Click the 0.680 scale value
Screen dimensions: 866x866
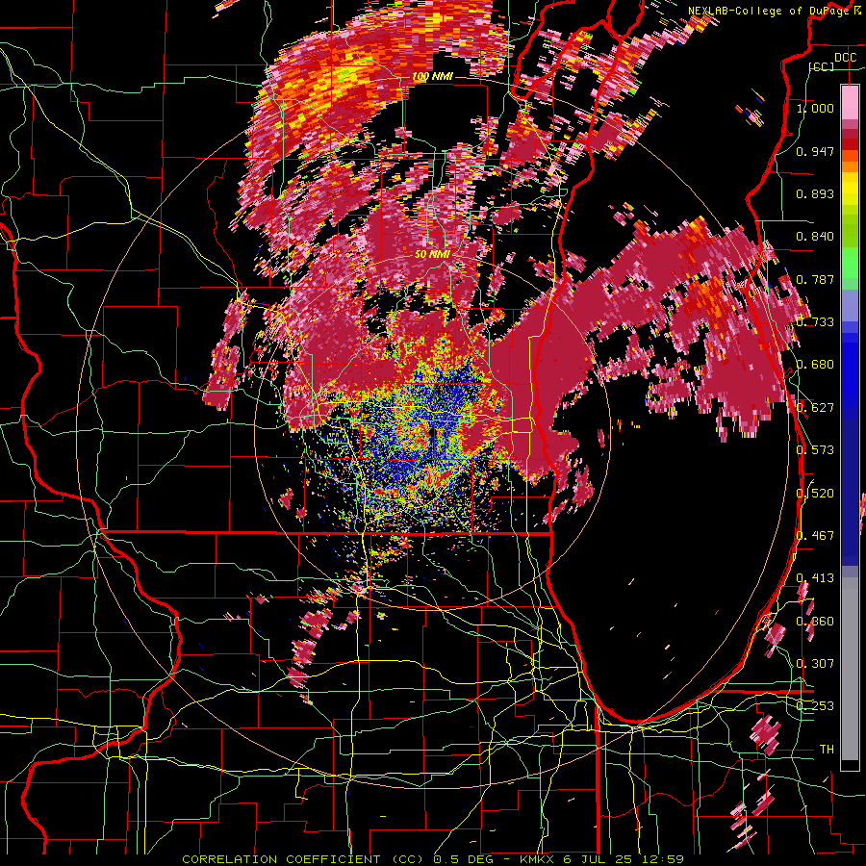pos(815,365)
